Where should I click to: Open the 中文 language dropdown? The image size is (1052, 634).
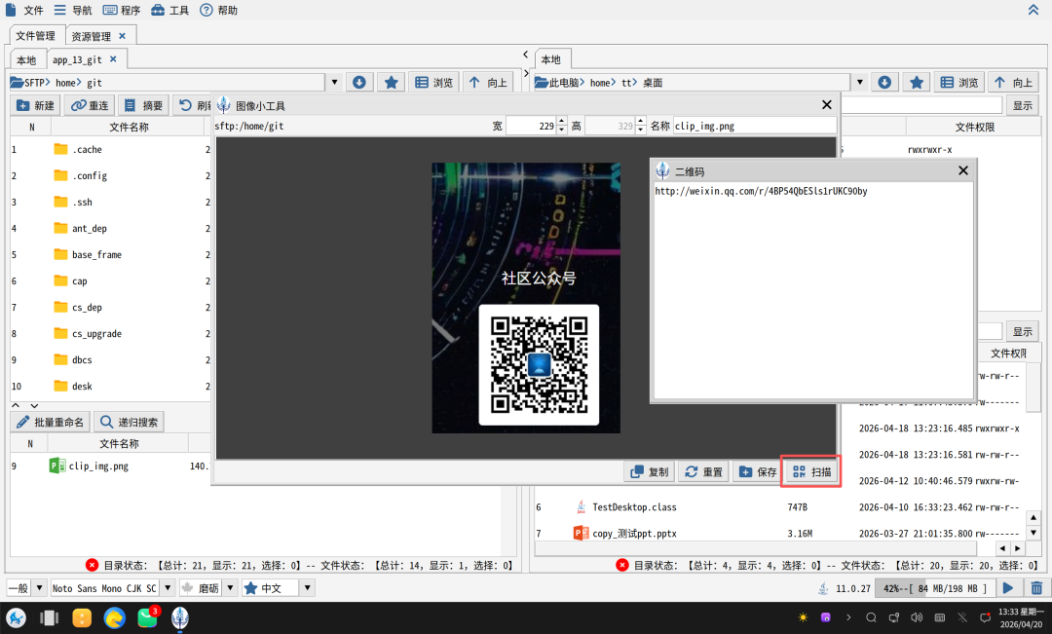pos(307,587)
